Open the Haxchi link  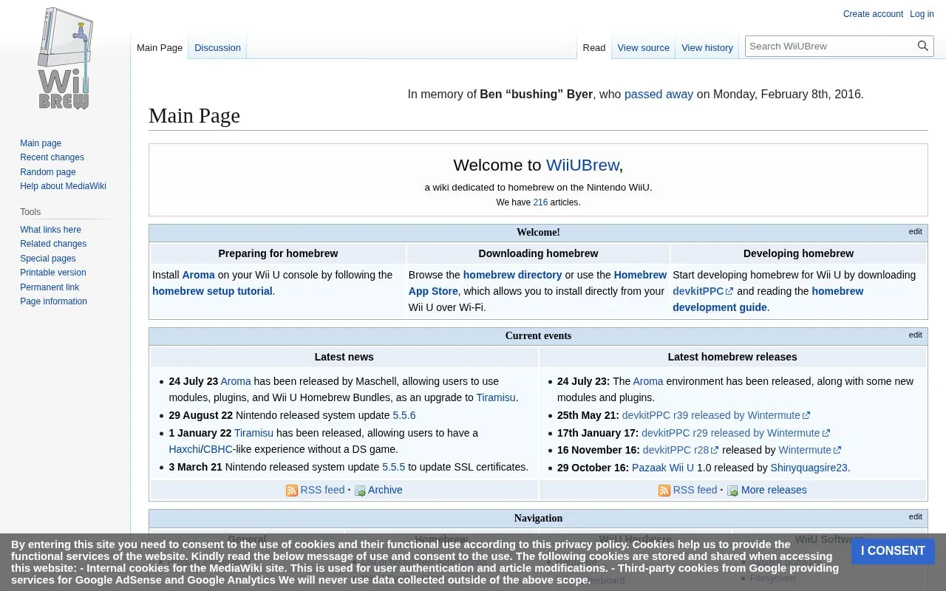(184, 449)
